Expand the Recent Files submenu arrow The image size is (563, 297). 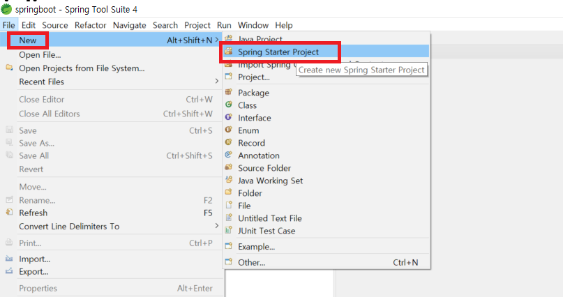[216, 82]
